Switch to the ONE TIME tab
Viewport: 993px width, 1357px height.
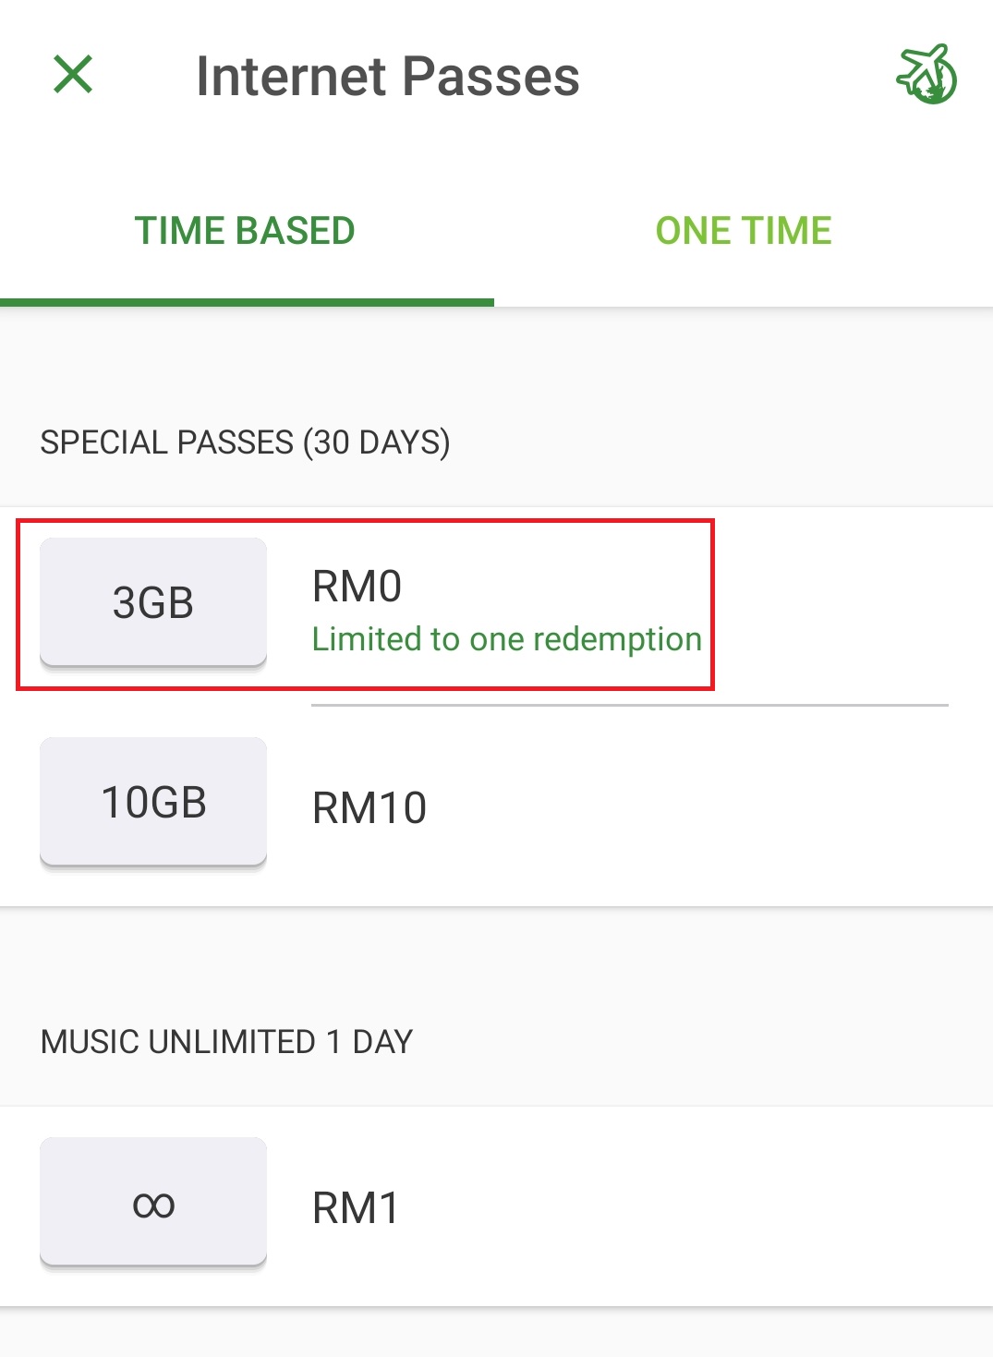pos(744,231)
